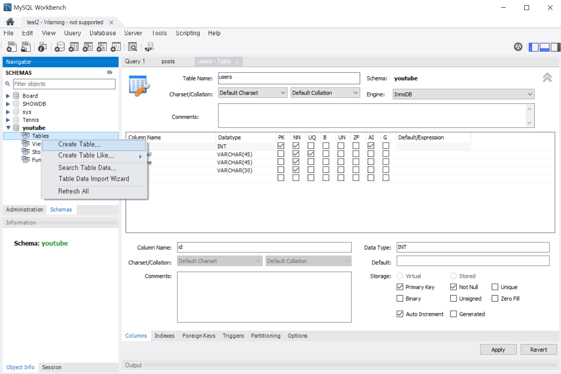Image resolution: width=561 pixels, height=374 pixels.
Task: Click the refresh schemas icon
Action: pos(110,72)
